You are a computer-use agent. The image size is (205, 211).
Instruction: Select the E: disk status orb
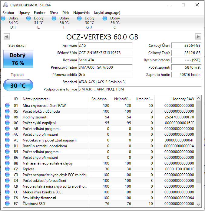(28, 19)
